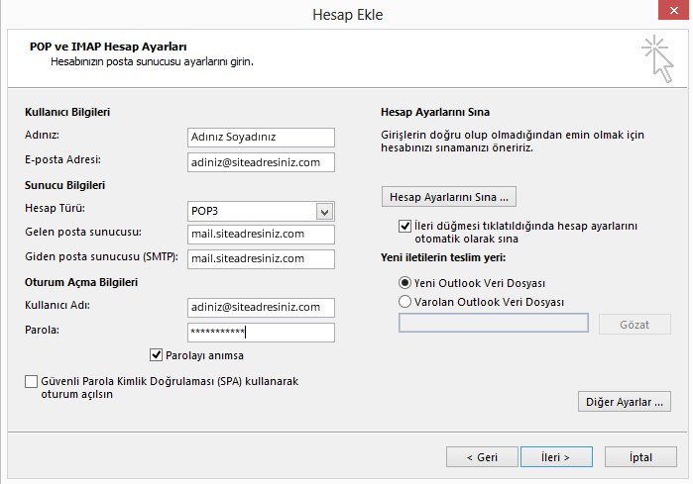Open Diğer Ayarlar settings
The image size is (693, 484).
point(624,402)
